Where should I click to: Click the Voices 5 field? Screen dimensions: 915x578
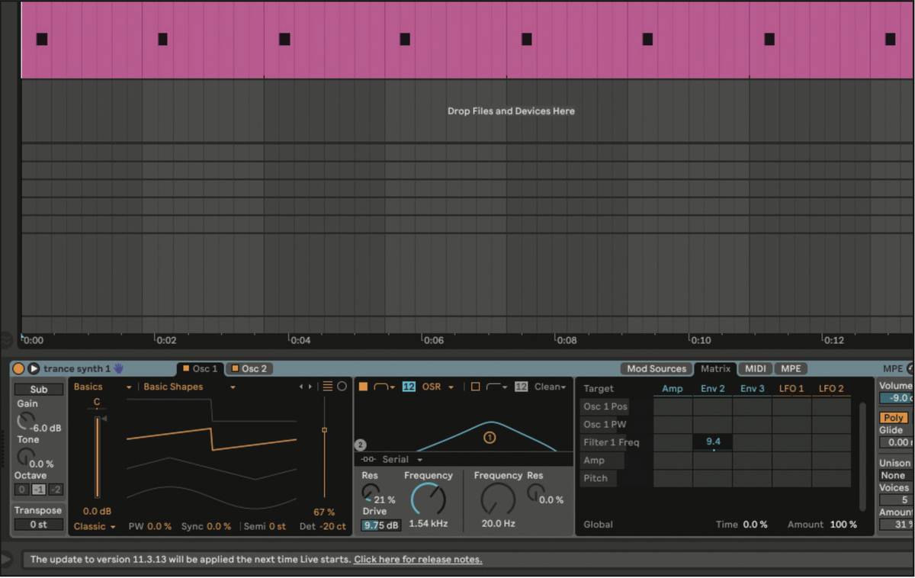[895, 499]
